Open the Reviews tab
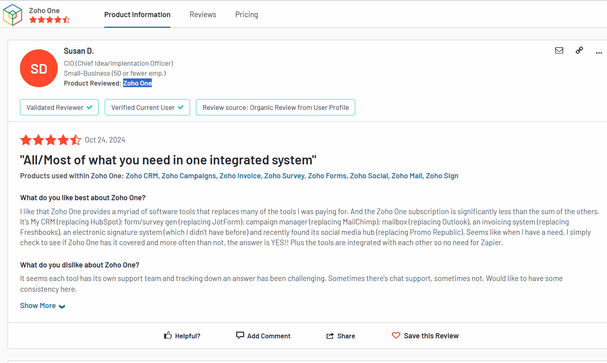This screenshot has height=363, width=607. [x=203, y=15]
